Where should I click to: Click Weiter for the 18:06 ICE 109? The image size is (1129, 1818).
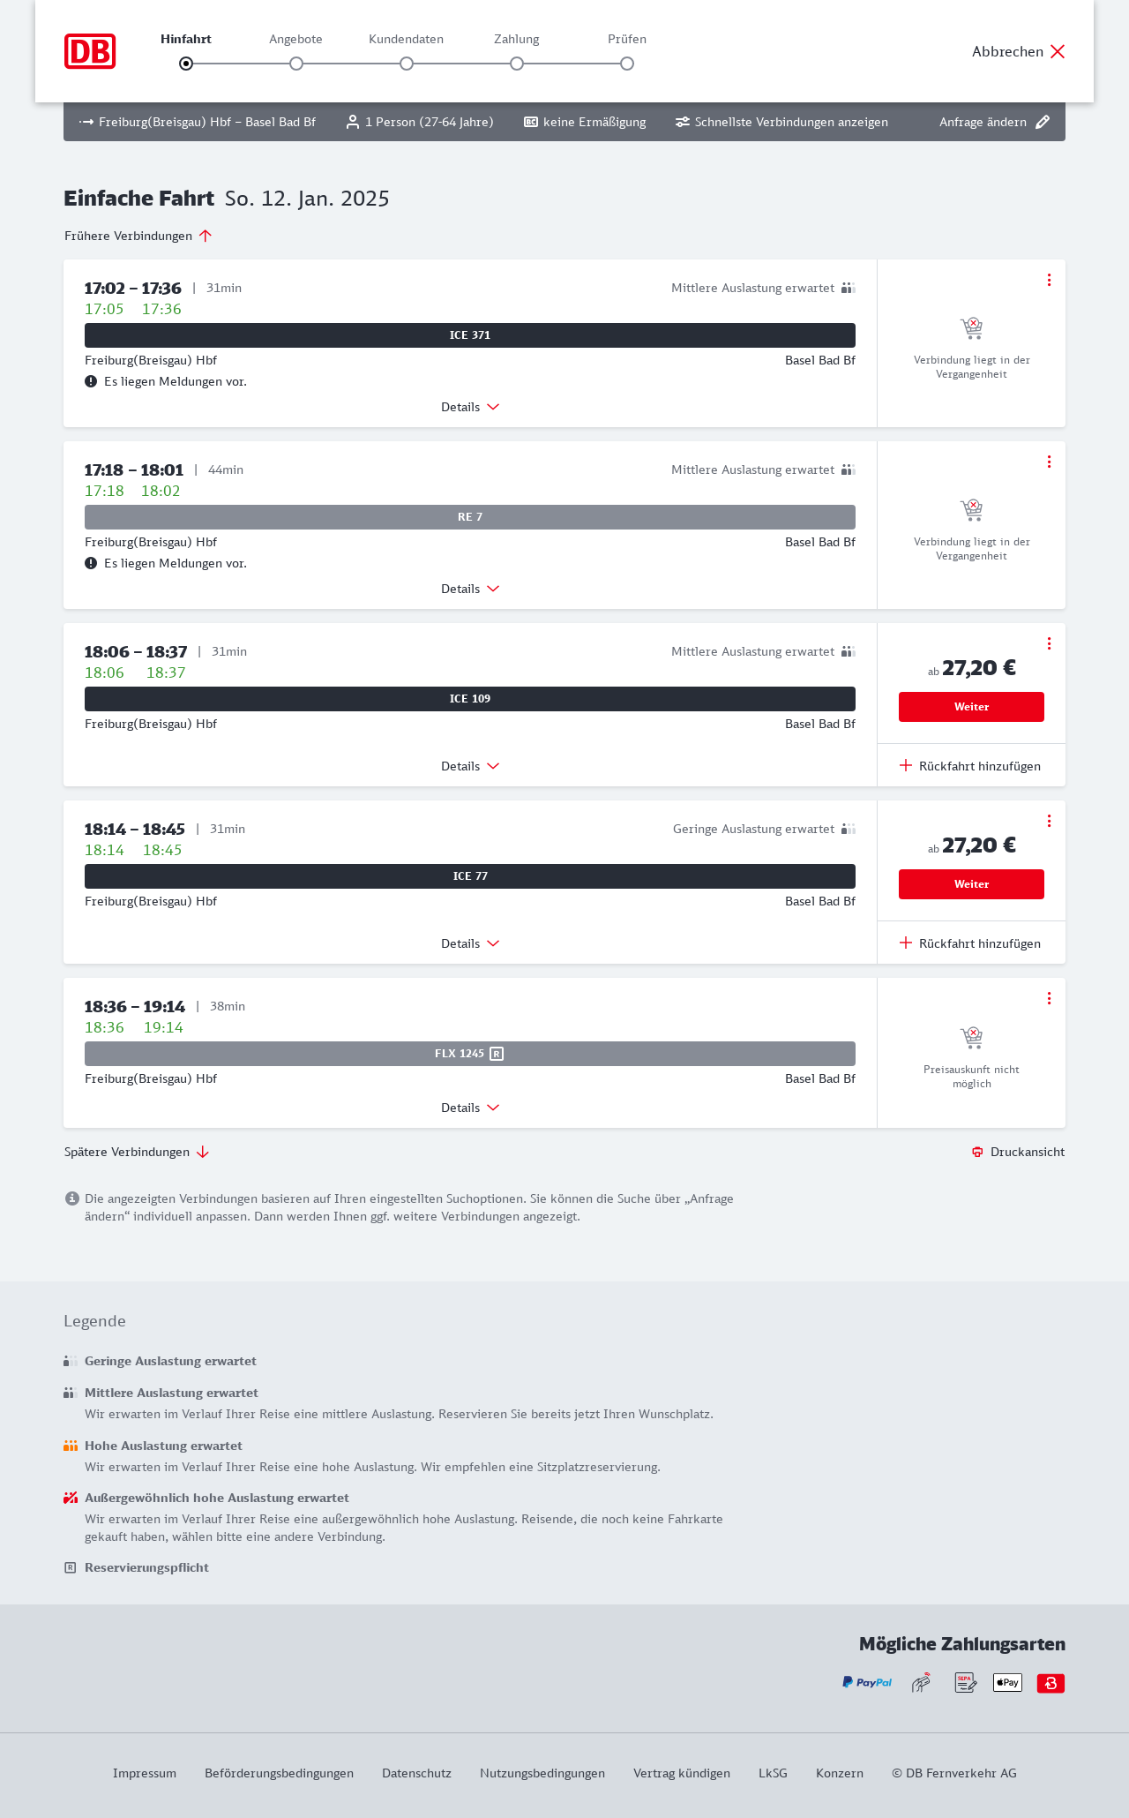971,707
